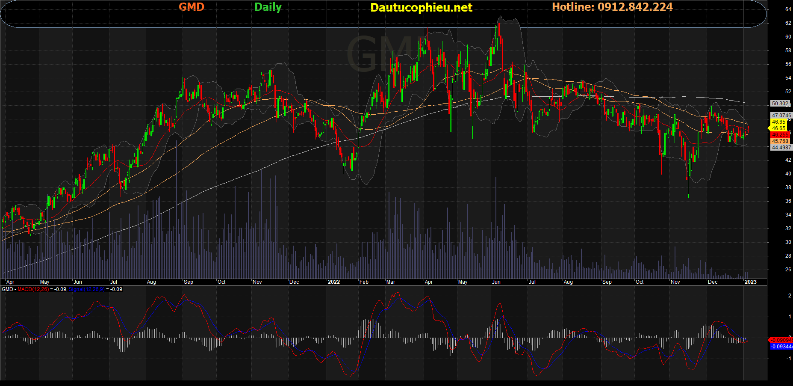Select the red 46.255 moving average tag
The height and width of the screenshot is (386, 793).
pos(780,135)
